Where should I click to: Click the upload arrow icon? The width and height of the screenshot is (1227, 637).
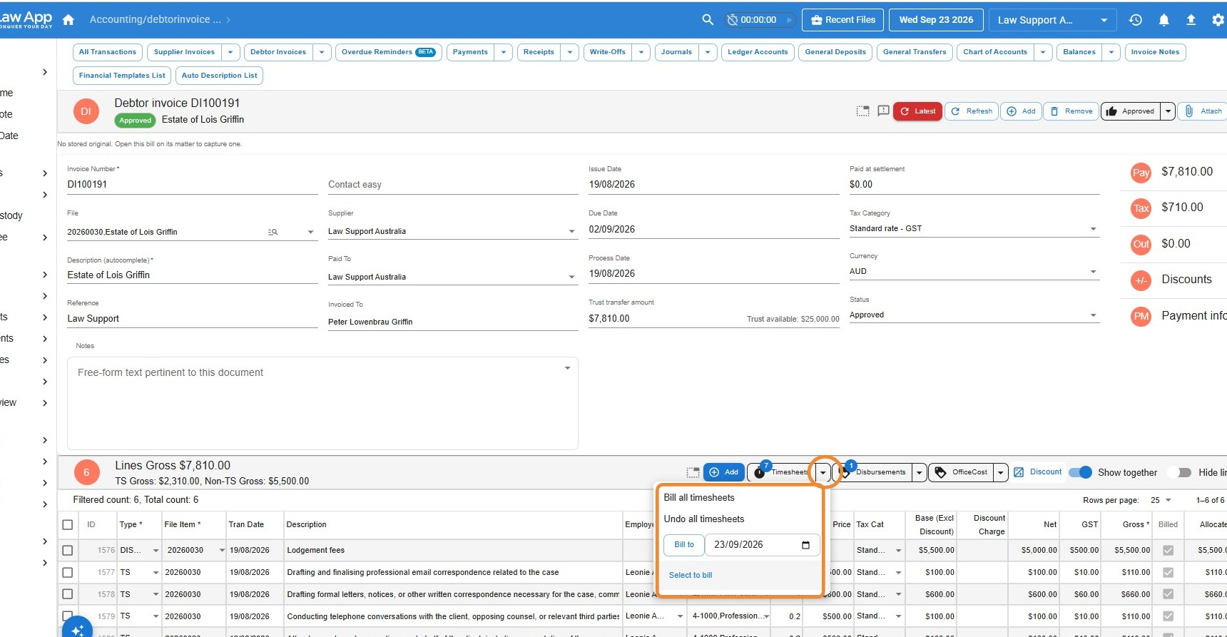tap(1191, 20)
